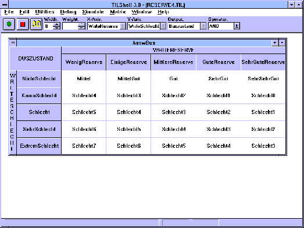Click the BUSZUSTAND corner header cell

[35, 59]
